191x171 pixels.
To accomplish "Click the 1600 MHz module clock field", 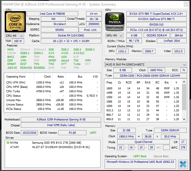I will point(156,70).
